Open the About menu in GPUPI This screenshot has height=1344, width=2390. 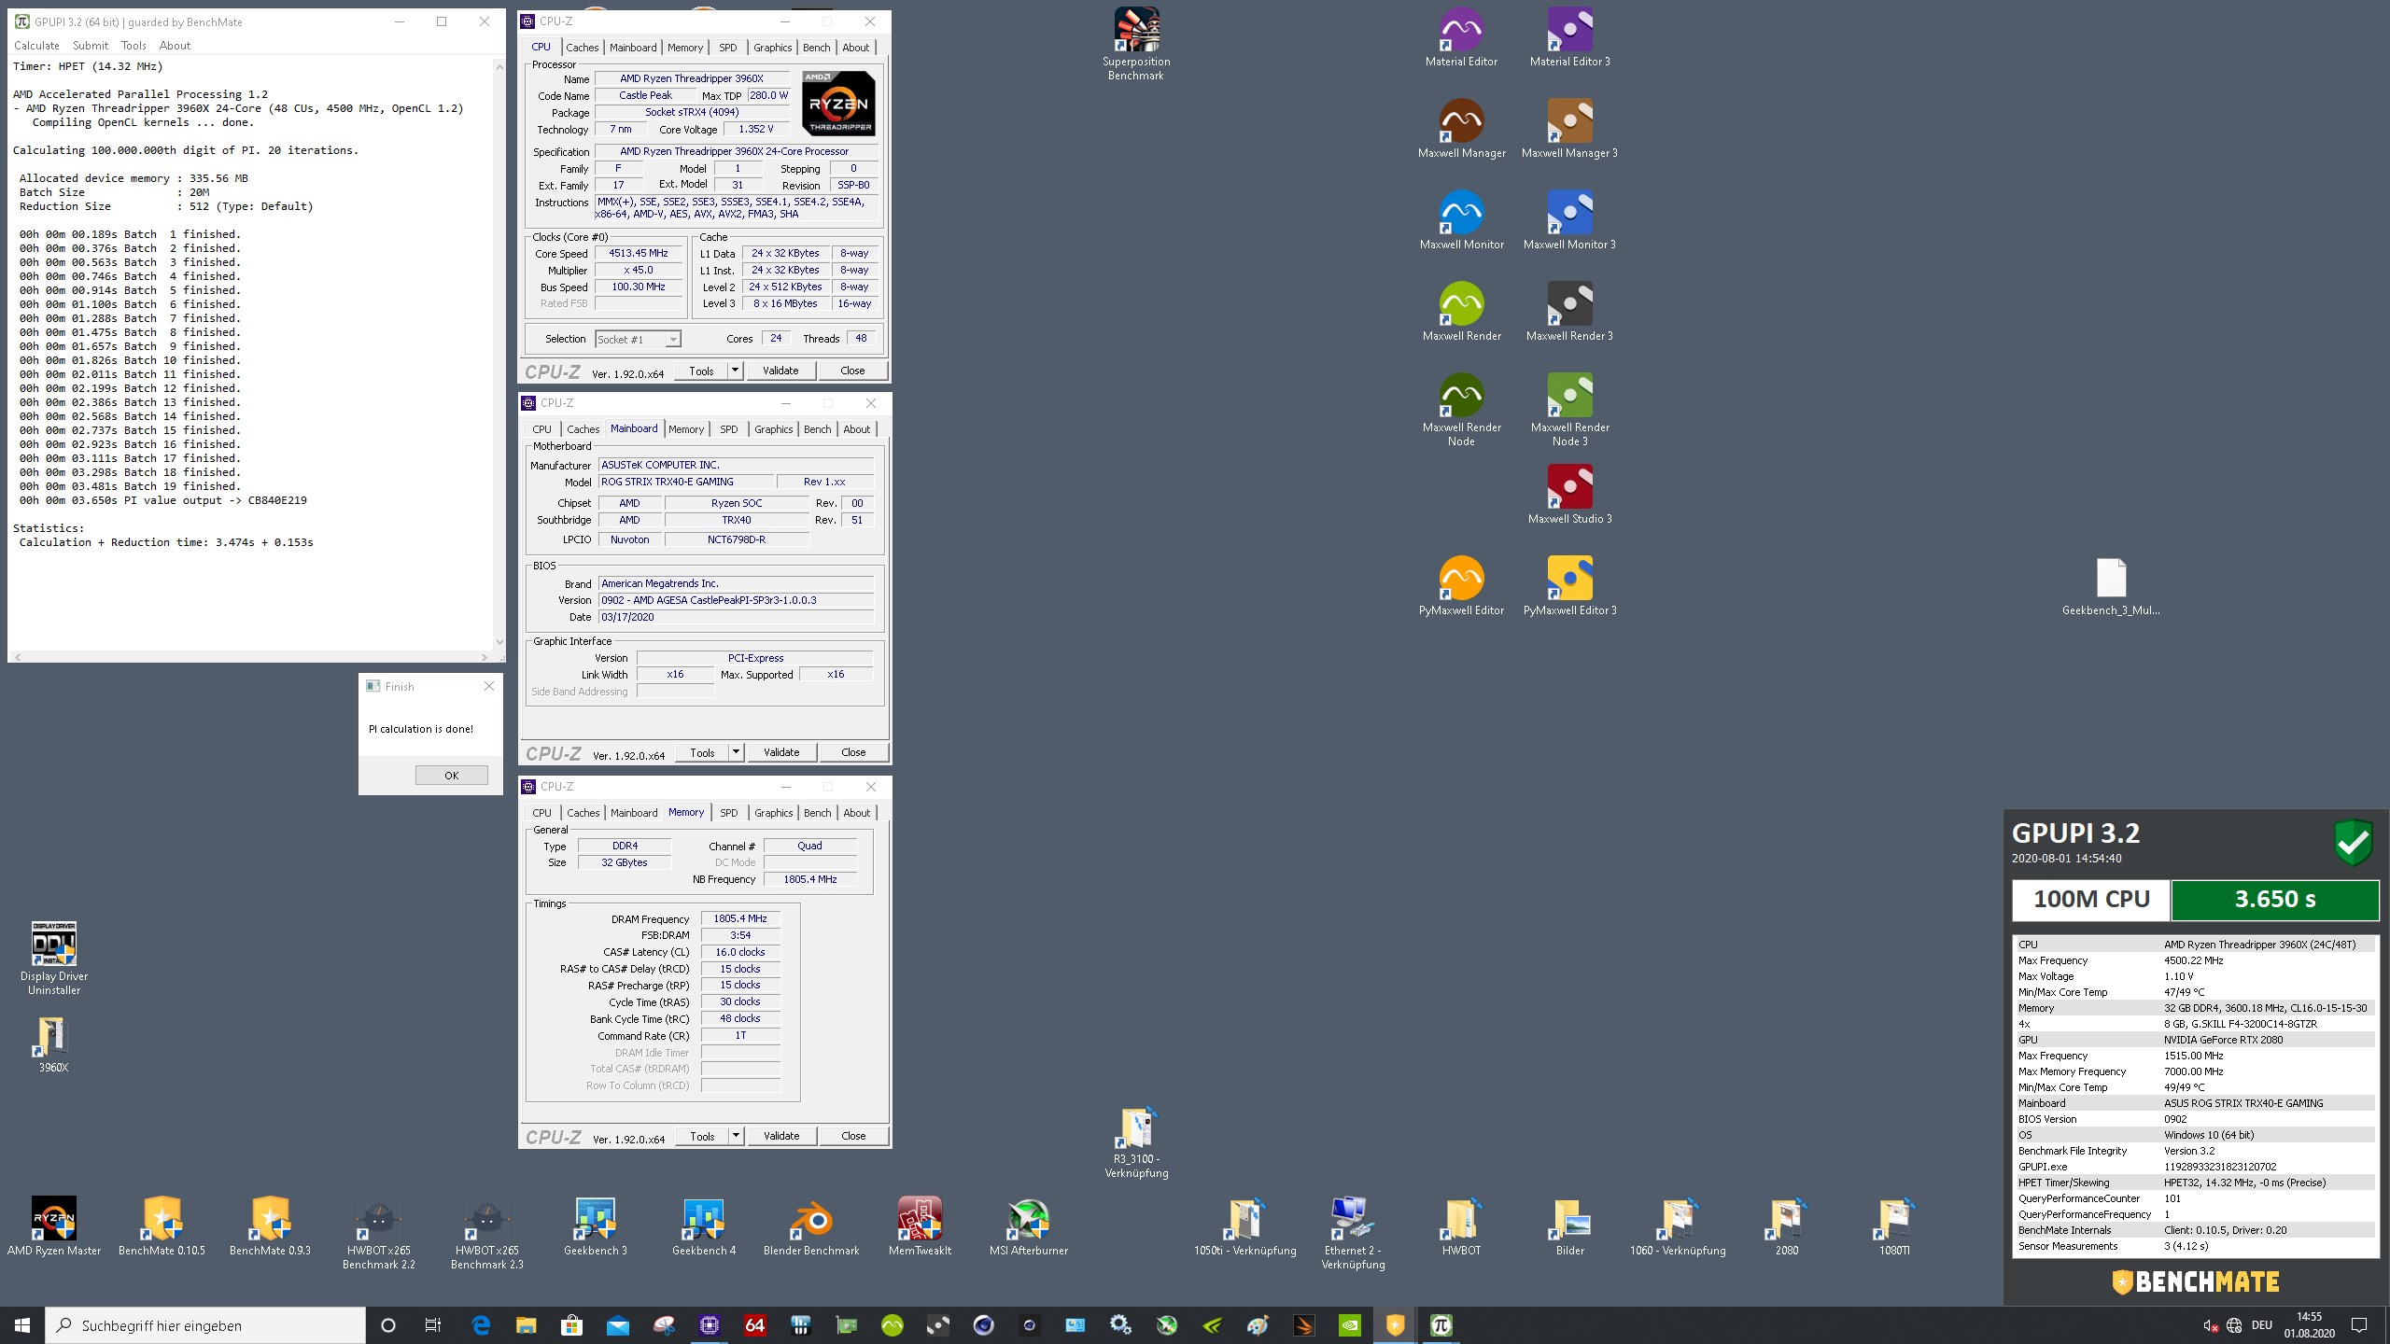(175, 45)
